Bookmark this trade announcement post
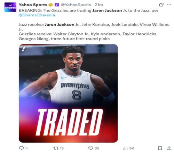This screenshot has height=153, width=174. tap(160, 148)
